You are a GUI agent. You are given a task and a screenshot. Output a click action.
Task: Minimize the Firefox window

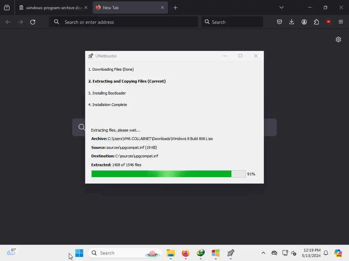point(309,7)
